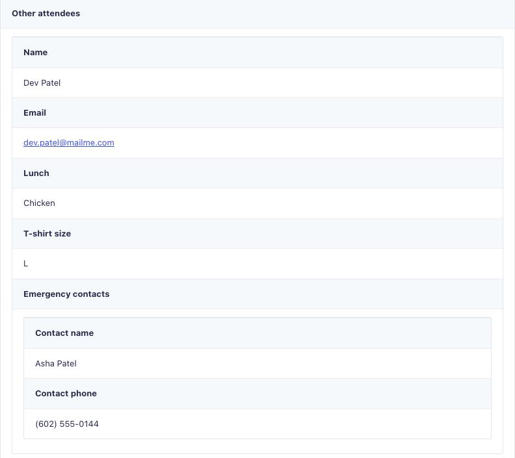This screenshot has width=515, height=458.
Task: Click the Asha Patel contact name
Action: (56, 364)
